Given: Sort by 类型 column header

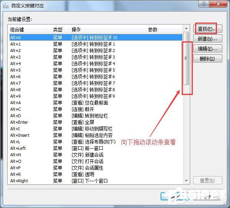Looking at the screenshot, I should pyautogui.click(x=58, y=29).
